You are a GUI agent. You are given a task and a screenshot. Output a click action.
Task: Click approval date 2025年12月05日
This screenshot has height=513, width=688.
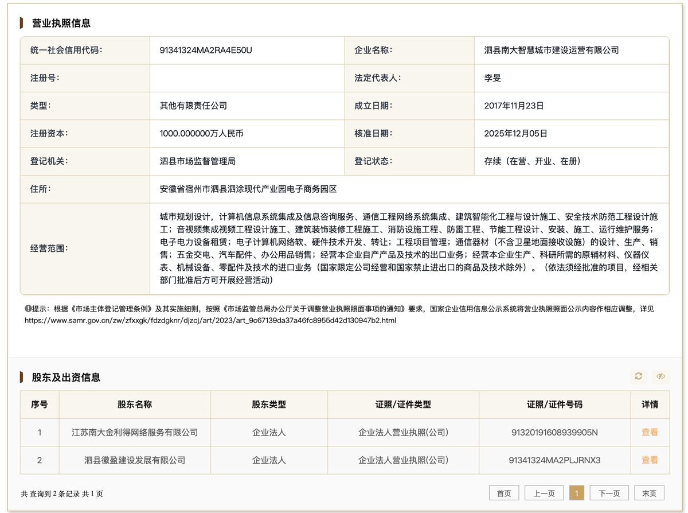pyautogui.click(x=515, y=133)
